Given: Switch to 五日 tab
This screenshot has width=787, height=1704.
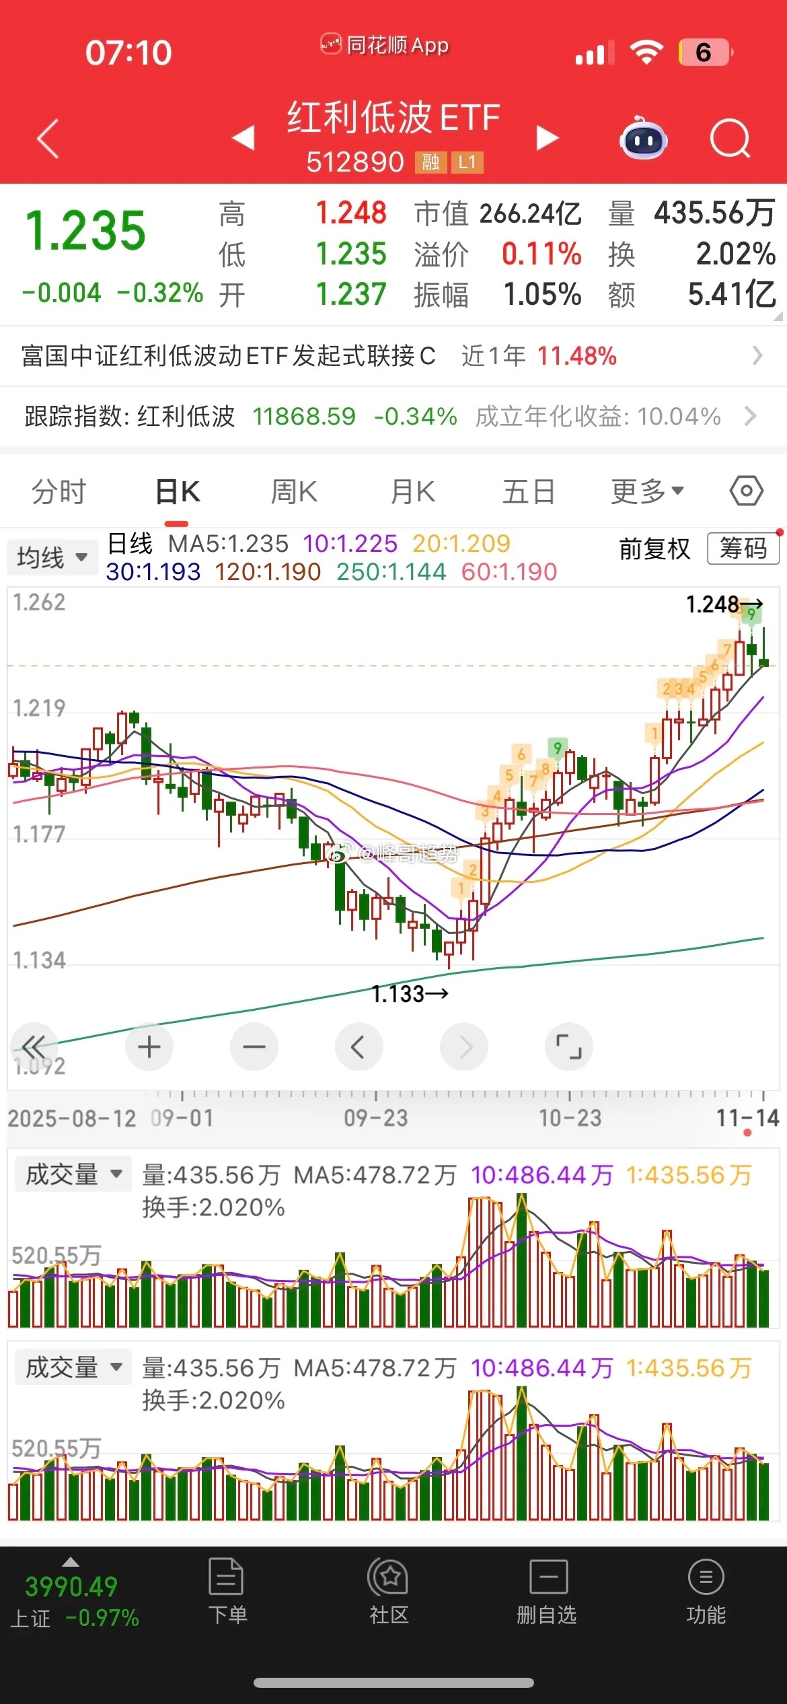Looking at the screenshot, I should pos(529,491).
